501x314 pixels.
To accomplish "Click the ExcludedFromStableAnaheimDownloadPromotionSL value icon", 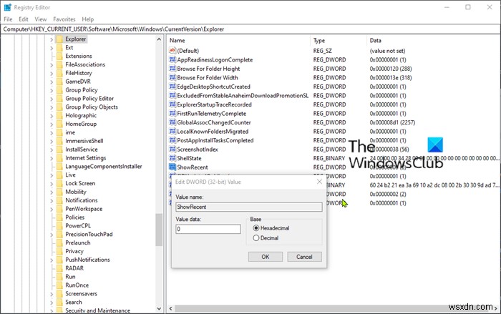I will 172,95.
